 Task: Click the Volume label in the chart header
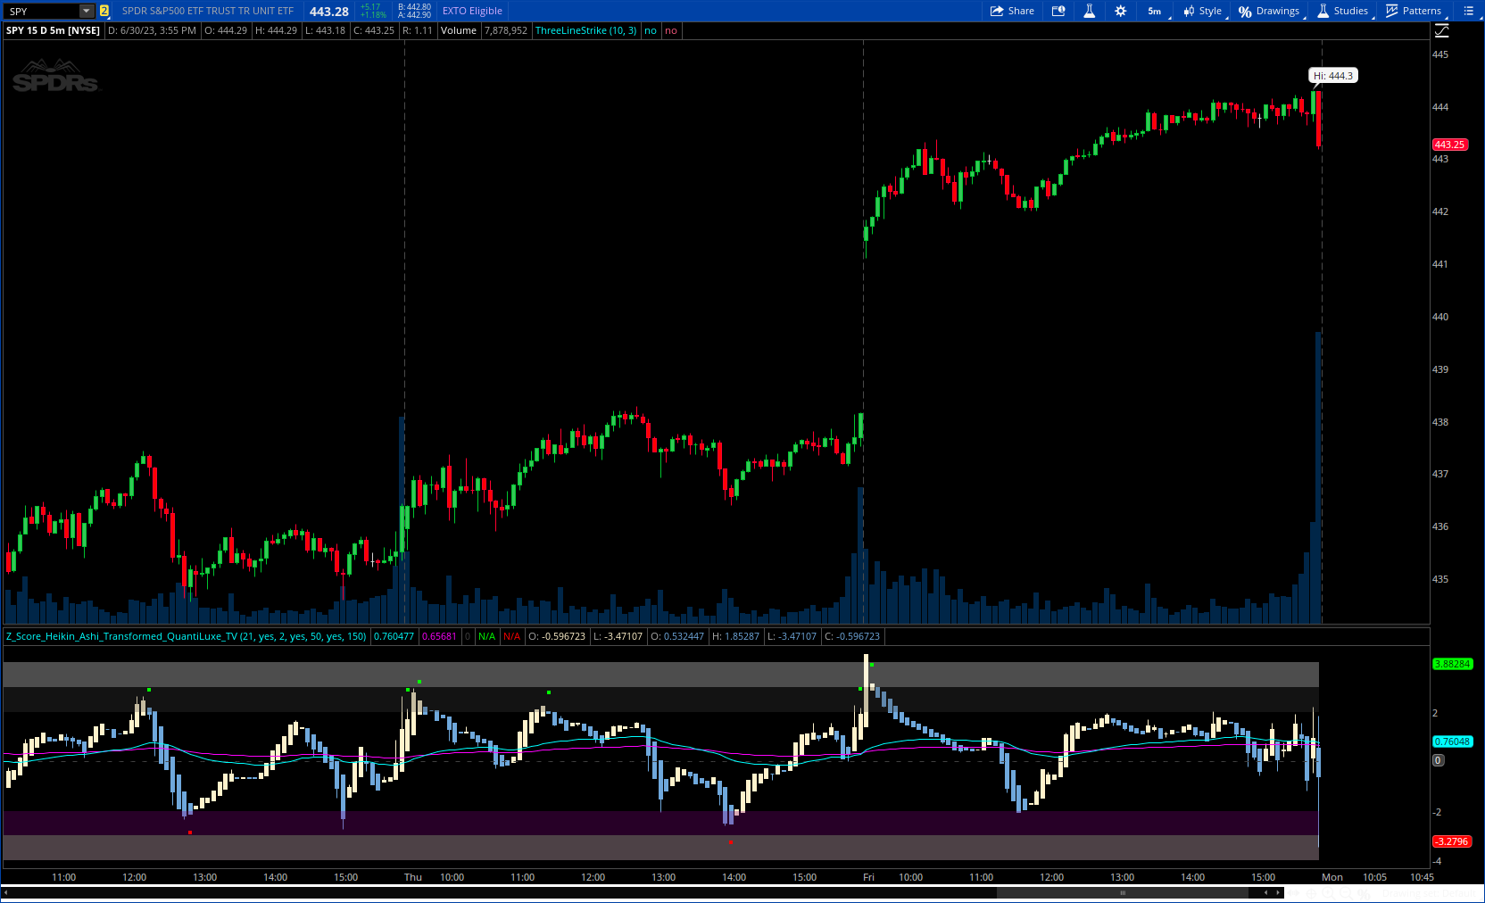point(459,30)
